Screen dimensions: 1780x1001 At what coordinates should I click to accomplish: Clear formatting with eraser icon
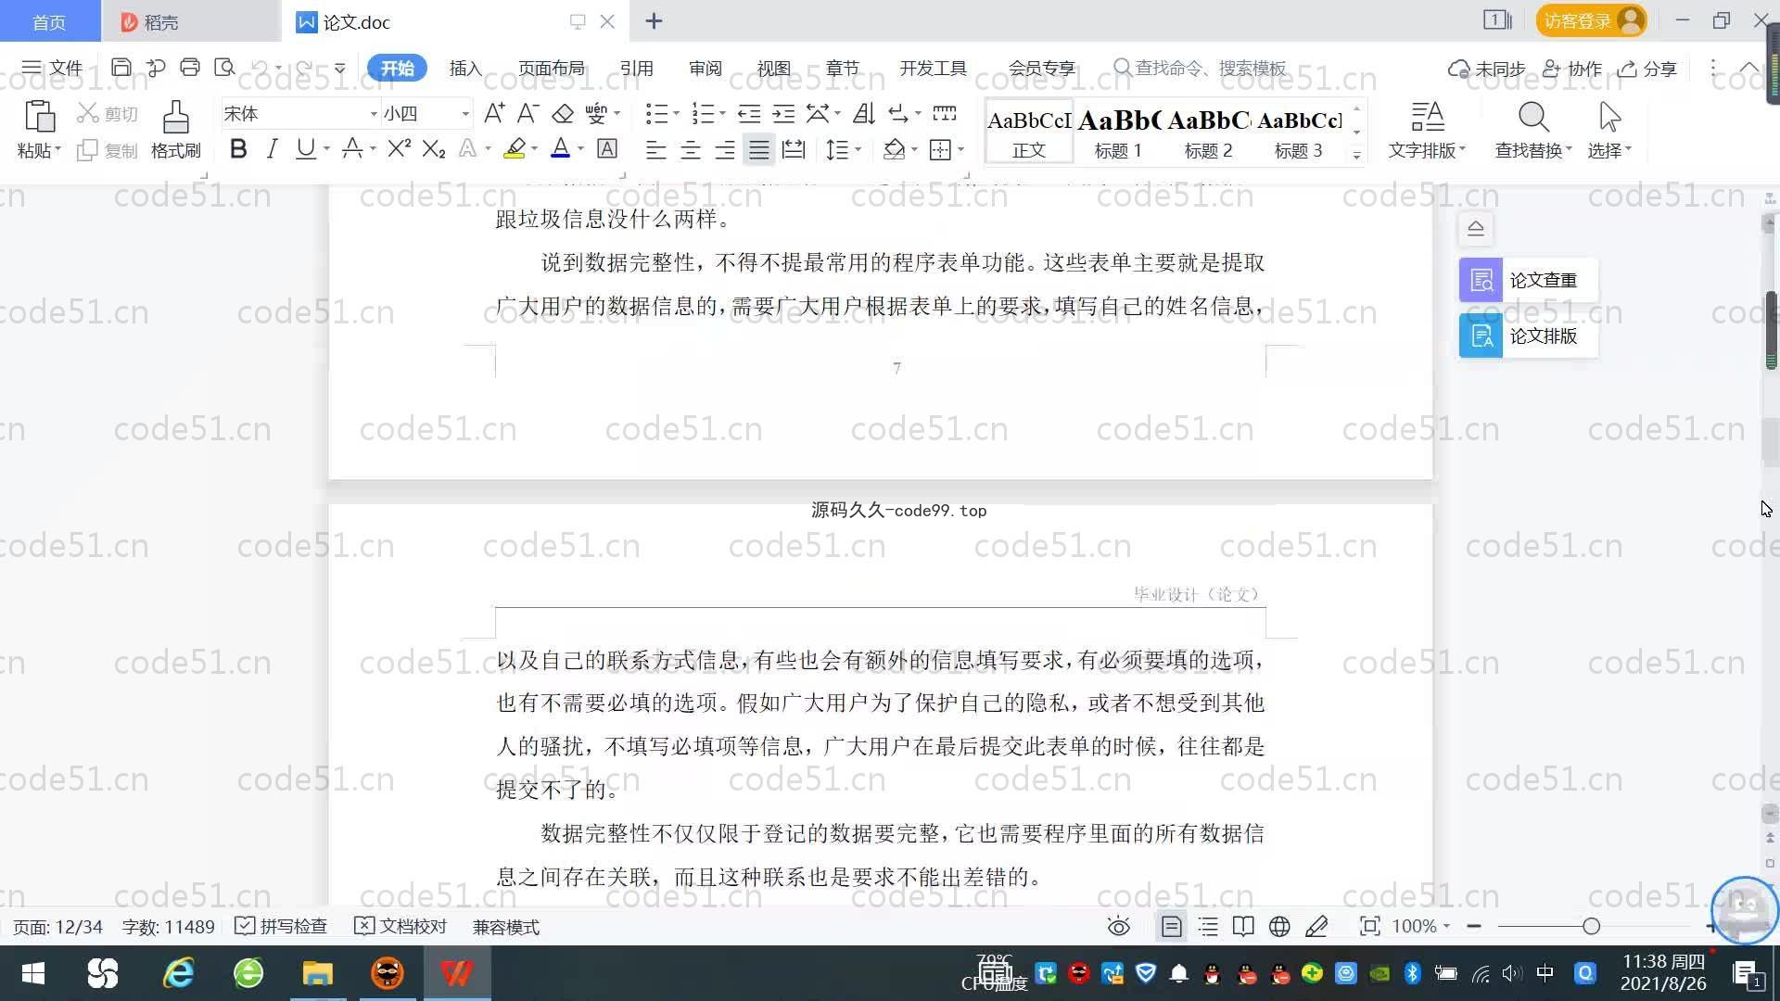[563, 113]
